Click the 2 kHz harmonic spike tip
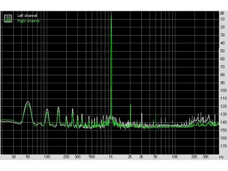 tap(130, 104)
